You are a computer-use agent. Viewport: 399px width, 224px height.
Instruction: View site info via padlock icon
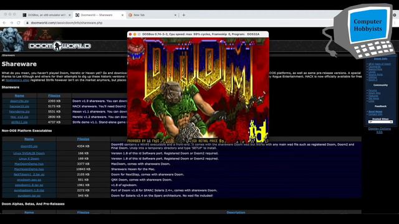(27, 23)
